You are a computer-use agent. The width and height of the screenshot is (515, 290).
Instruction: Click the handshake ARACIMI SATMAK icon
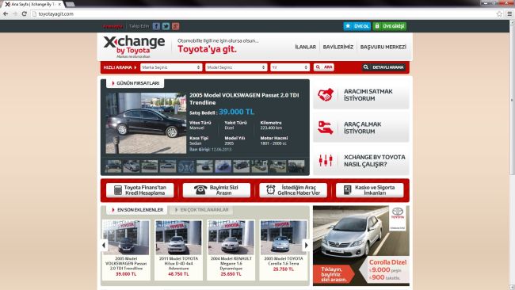tap(326, 95)
